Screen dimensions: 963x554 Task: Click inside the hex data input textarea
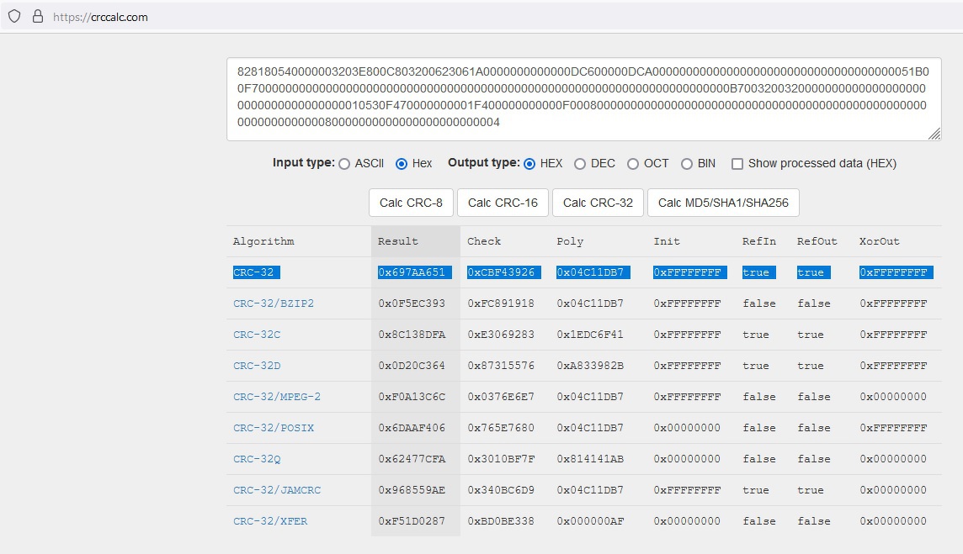pos(583,98)
